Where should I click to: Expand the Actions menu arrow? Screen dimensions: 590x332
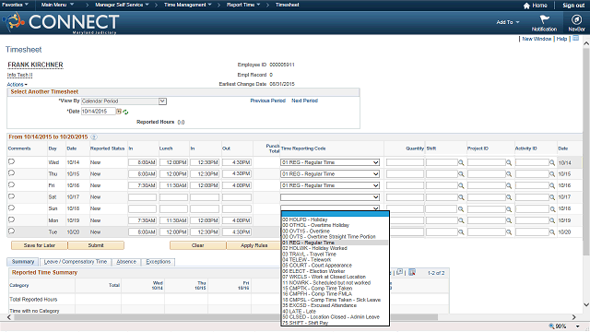point(26,85)
